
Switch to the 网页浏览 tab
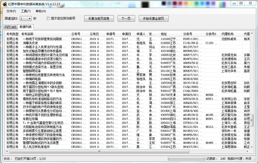click(x=11, y=27)
